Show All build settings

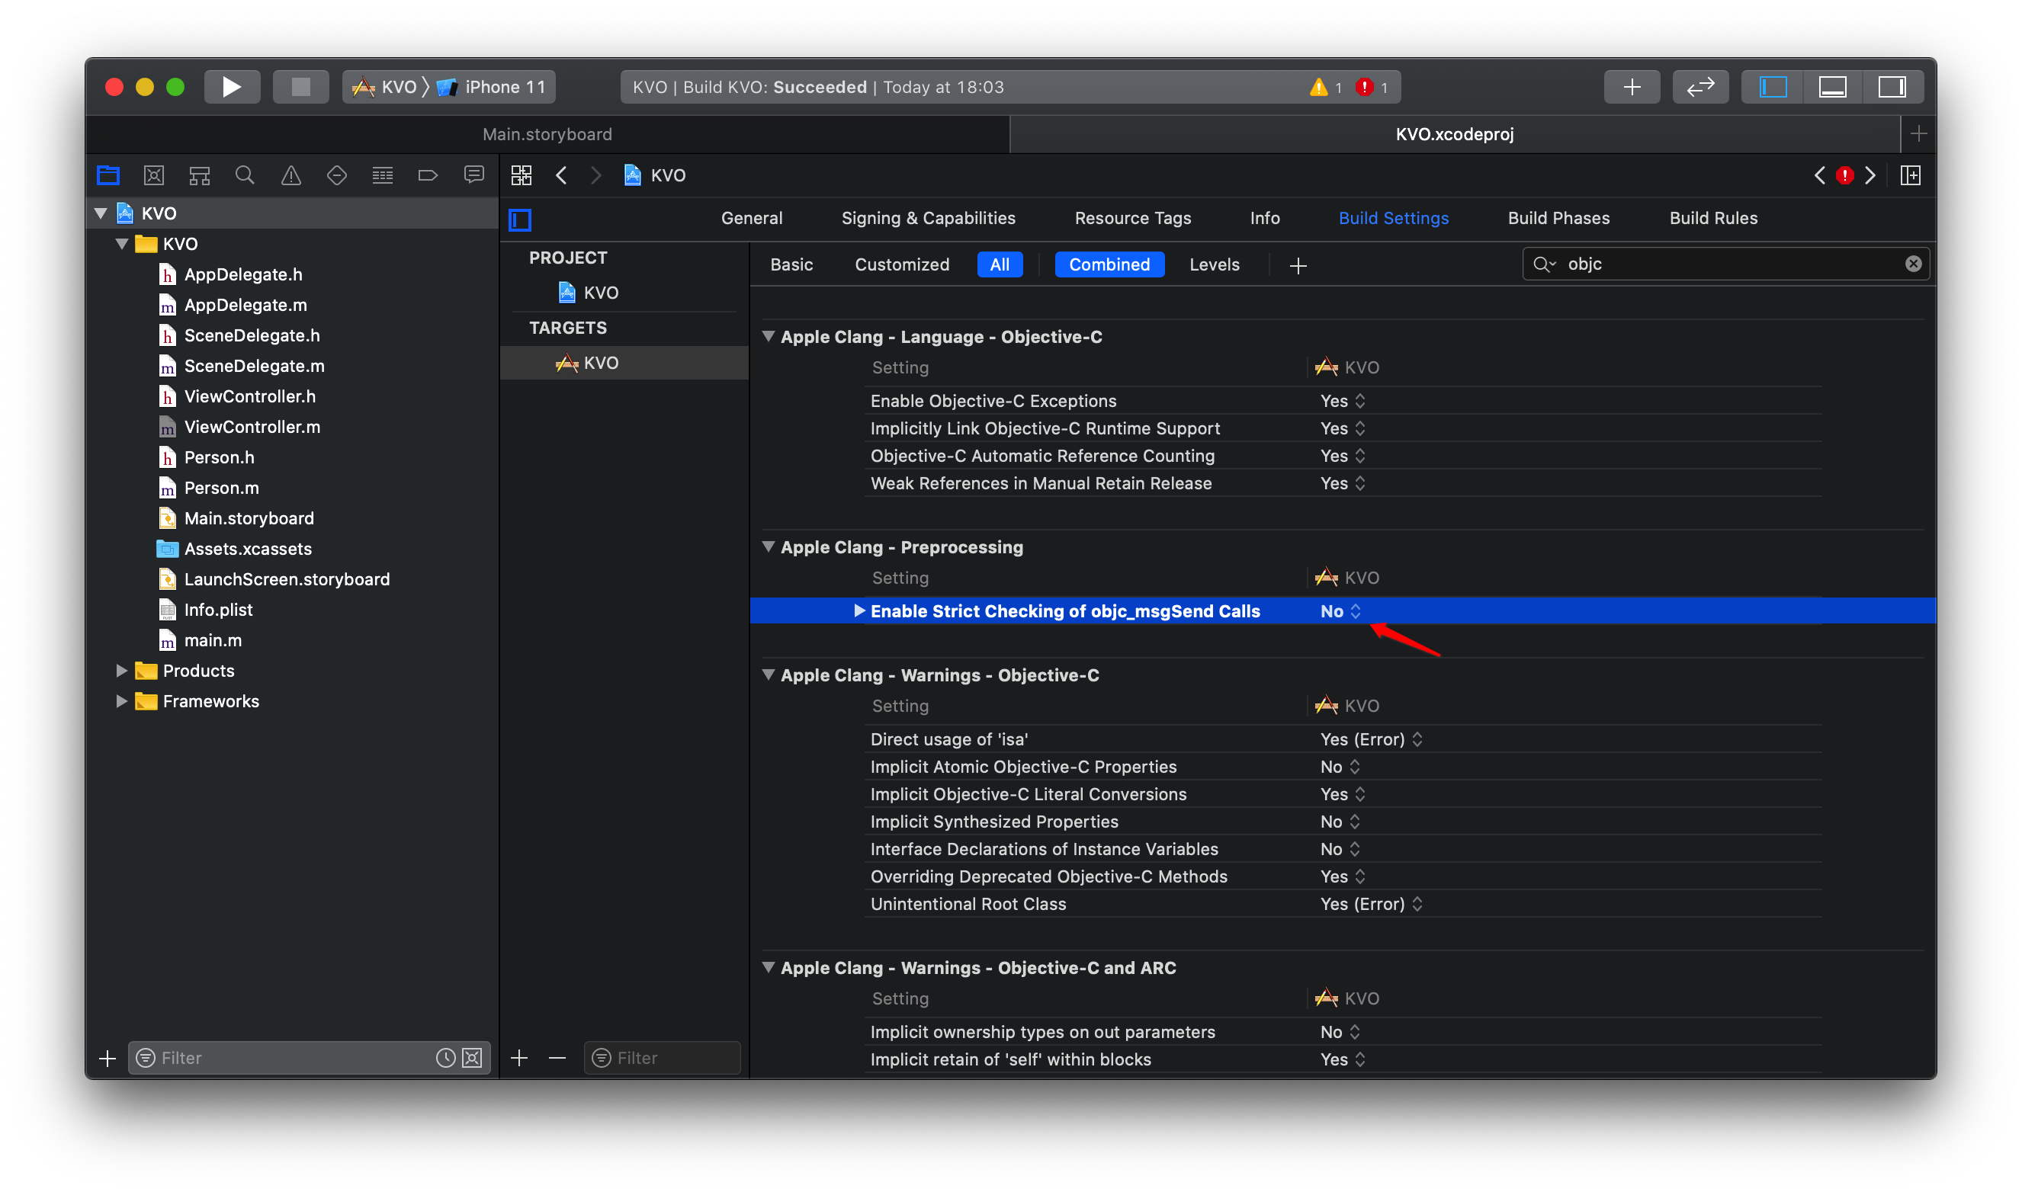[x=1000, y=264]
